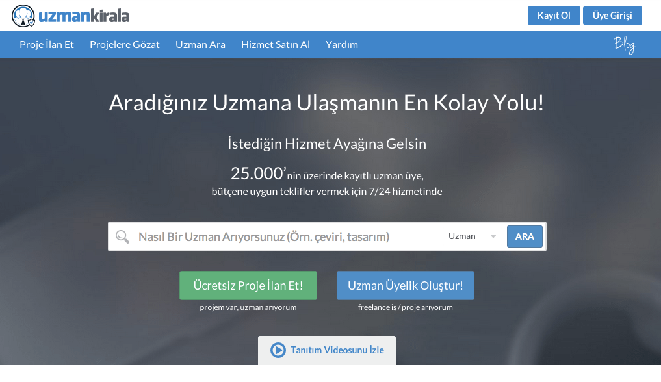Click the Uzman Üyelik Oluştur button
The image size is (661, 382).
(405, 285)
